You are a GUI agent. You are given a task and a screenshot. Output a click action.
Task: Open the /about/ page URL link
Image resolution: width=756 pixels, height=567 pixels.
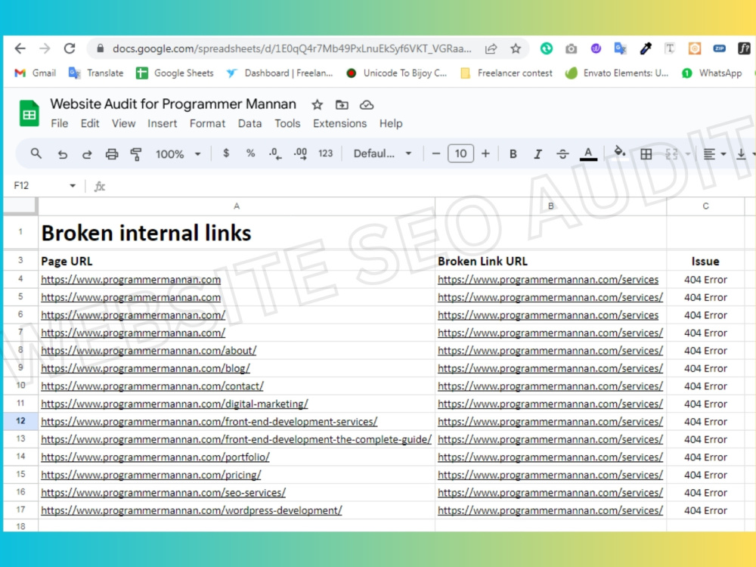pos(148,351)
